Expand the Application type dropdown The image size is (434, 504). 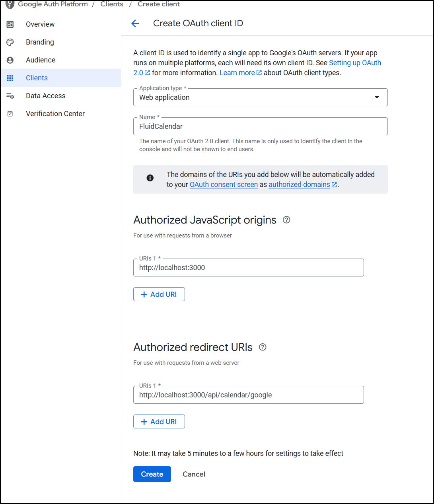tap(260, 97)
